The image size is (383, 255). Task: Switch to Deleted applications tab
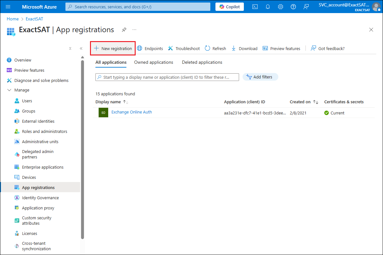202,62
